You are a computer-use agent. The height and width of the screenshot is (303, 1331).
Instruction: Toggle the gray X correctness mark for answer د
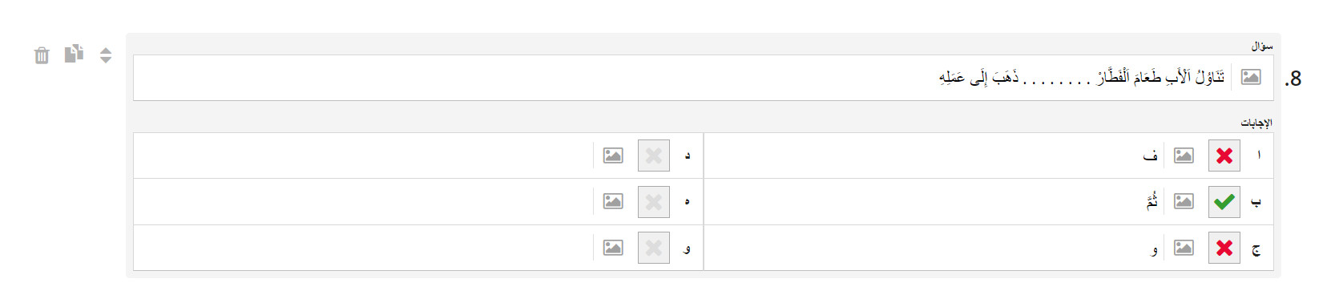point(654,156)
